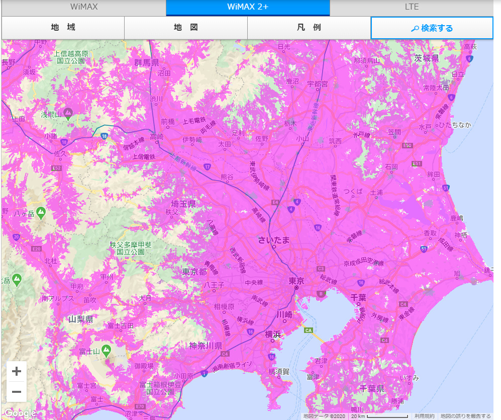Show the 凡例 legend
This screenshot has height=420, width=501.
click(x=309, y=28)
